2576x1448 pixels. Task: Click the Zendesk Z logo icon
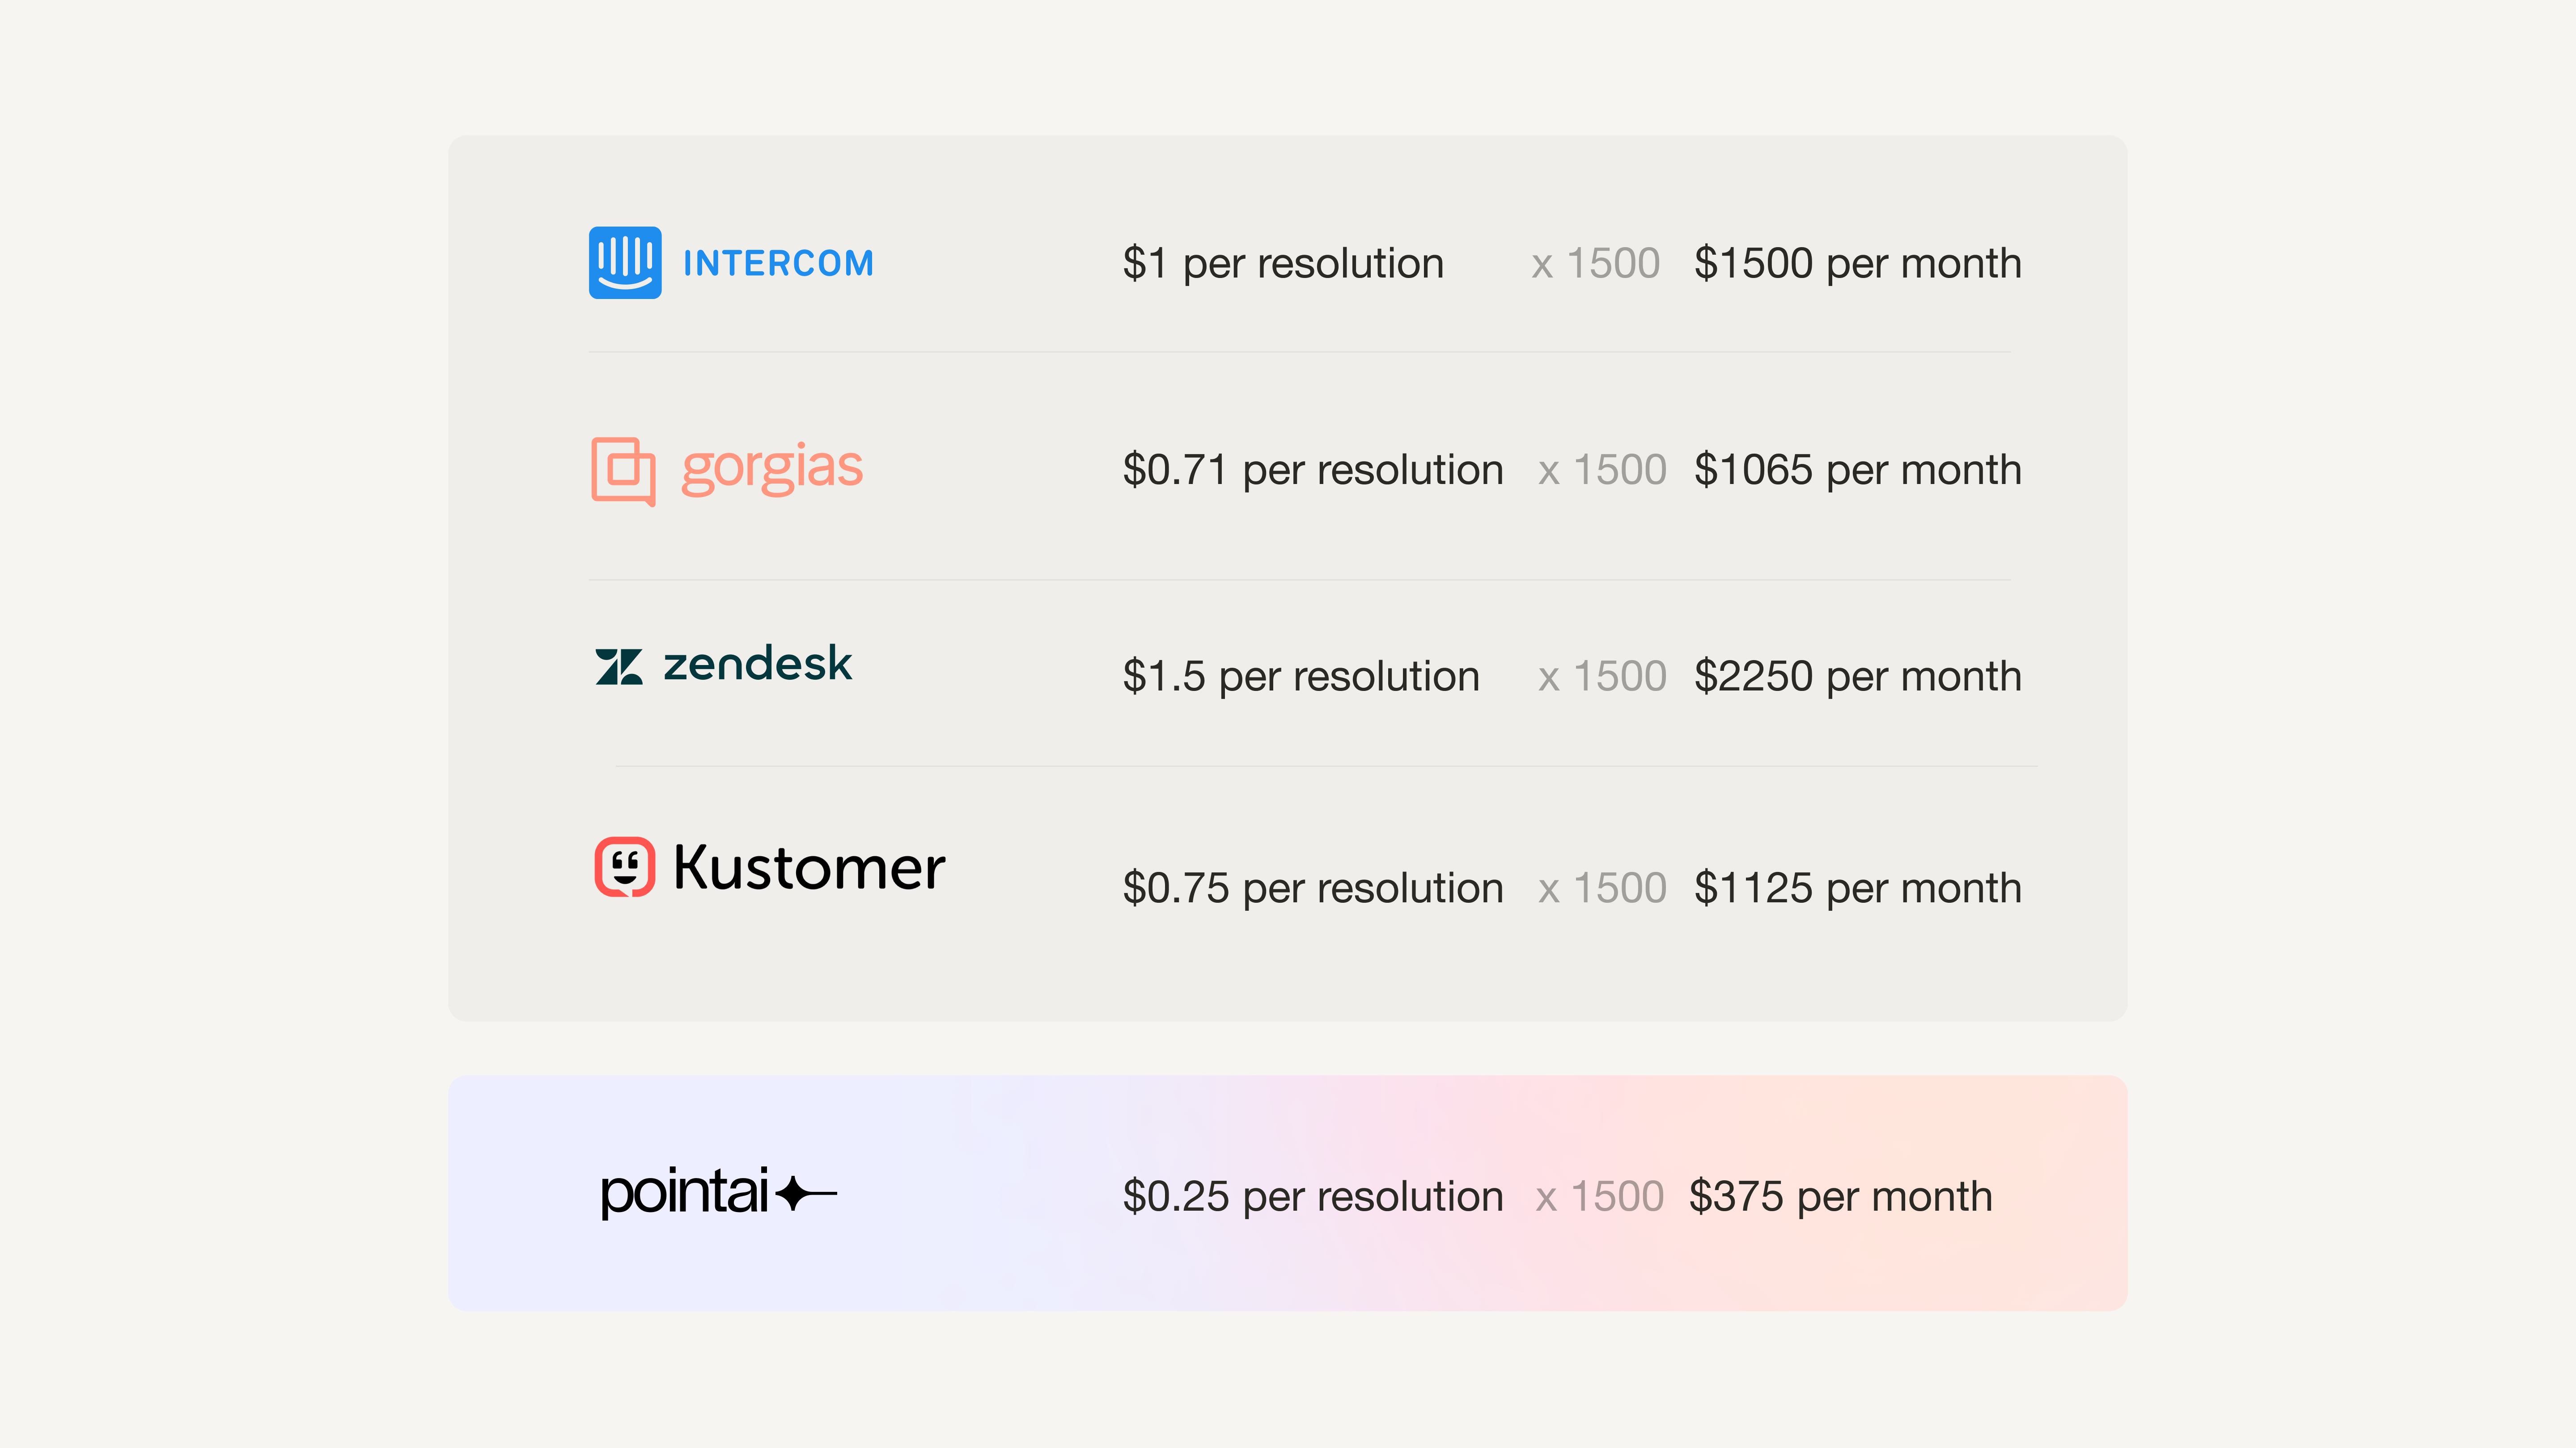coord(619,666)
